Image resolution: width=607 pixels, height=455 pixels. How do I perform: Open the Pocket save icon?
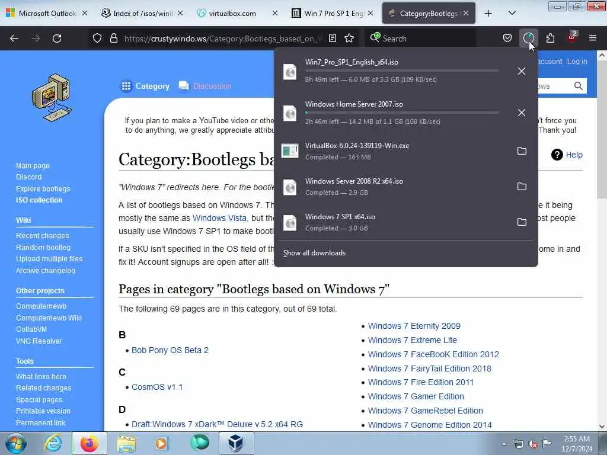[507, 39]
